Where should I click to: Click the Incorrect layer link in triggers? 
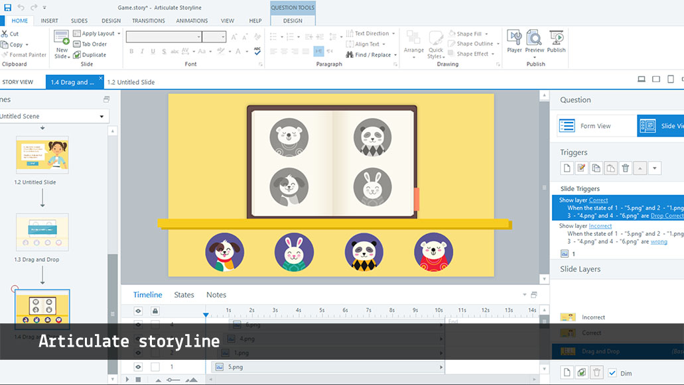point(600,226)
